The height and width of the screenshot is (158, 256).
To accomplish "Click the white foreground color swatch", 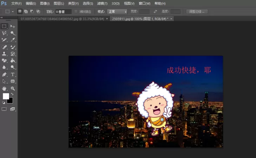I will [x=6, y=96].
